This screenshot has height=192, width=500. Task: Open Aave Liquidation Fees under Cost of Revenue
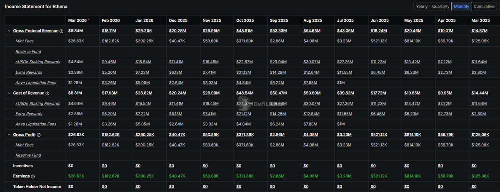pos(36,124)
